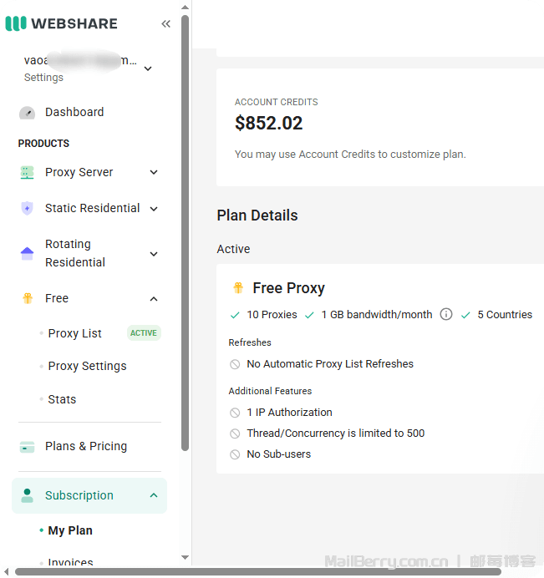Click the bandwidth info icon
The height and width of the screenshot is (578, 544).
[446, 315]
